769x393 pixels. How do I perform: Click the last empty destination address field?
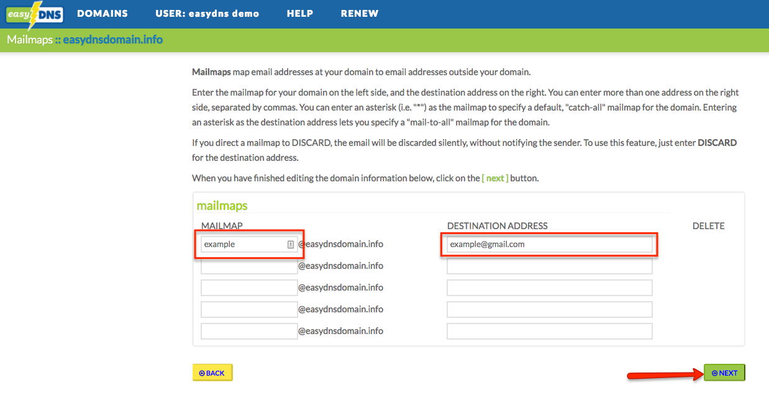tap(549, 331)
